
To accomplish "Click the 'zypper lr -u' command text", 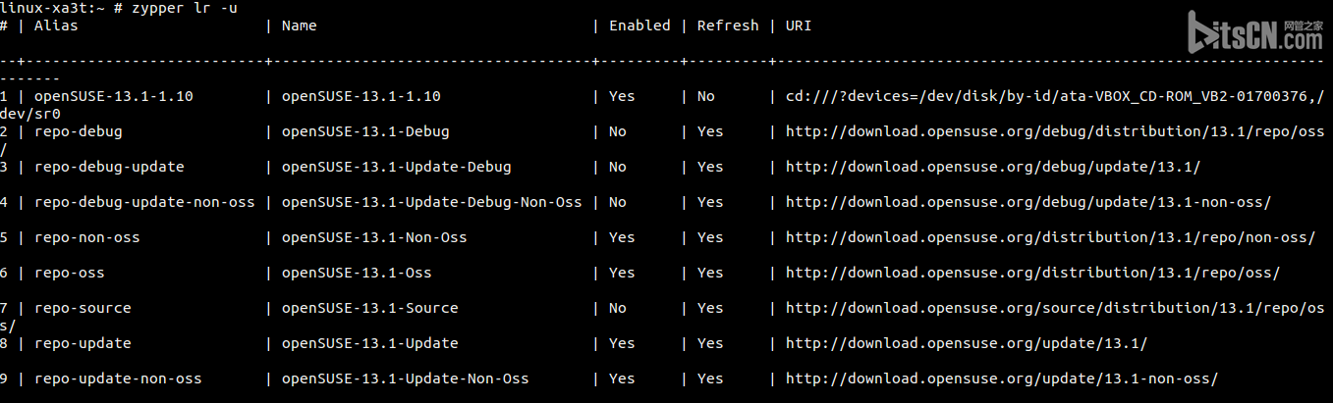I will click(185, 8).
